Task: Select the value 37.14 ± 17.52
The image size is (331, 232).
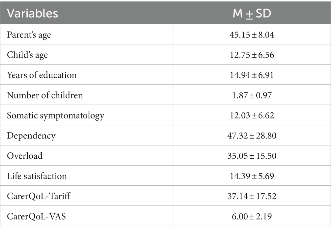Action: [x=252, y=196]
